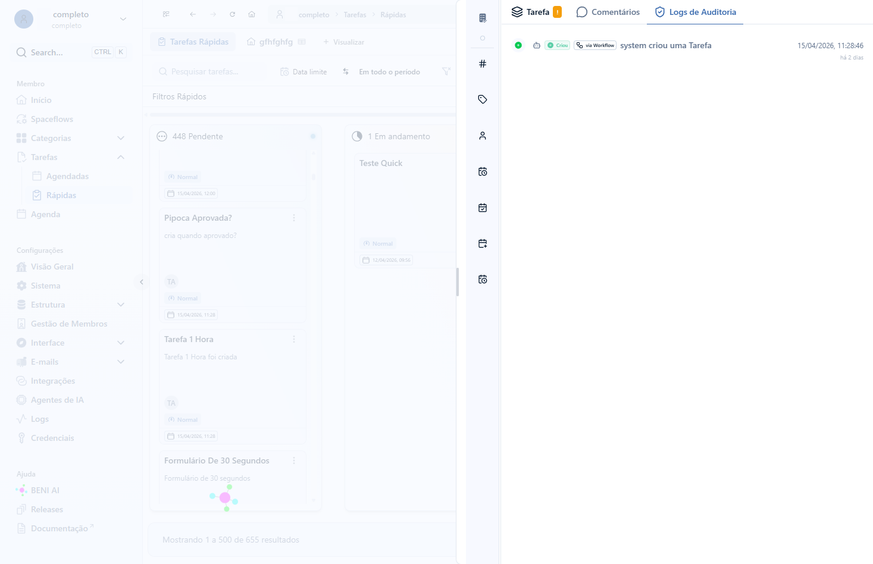
Task: Expand the Estrutura section
Action: (121, 305)
